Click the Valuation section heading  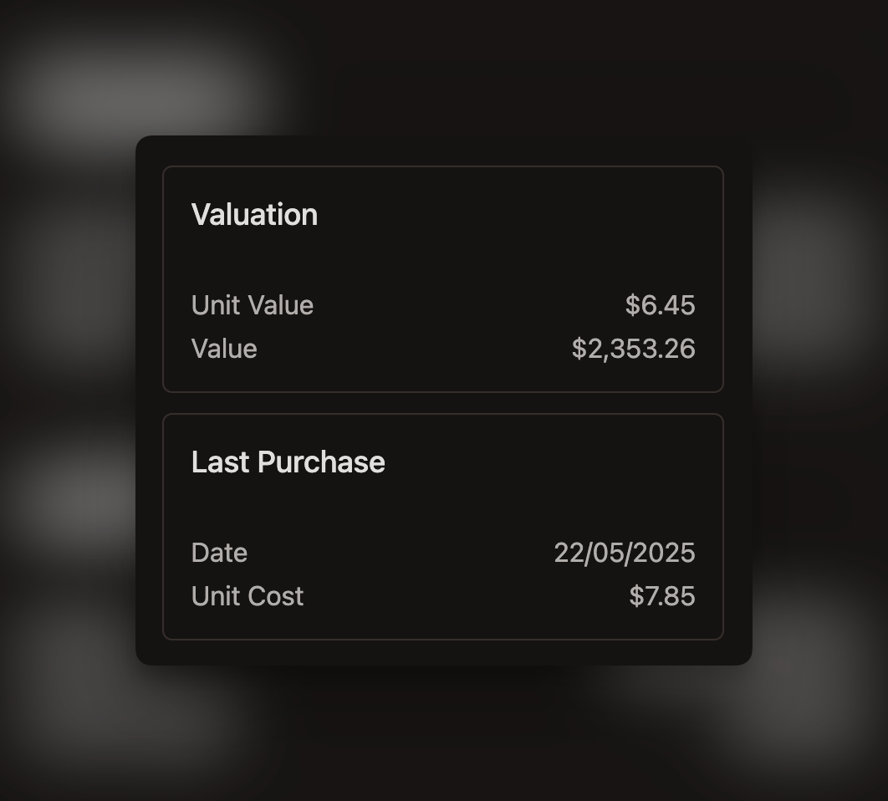coord(254,215)
